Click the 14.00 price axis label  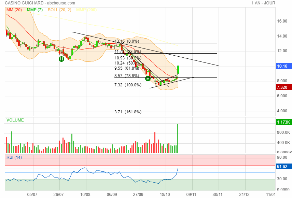pos(282,36)
